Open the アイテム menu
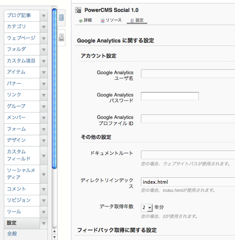The image size is (235, 240). pos(22,72)
